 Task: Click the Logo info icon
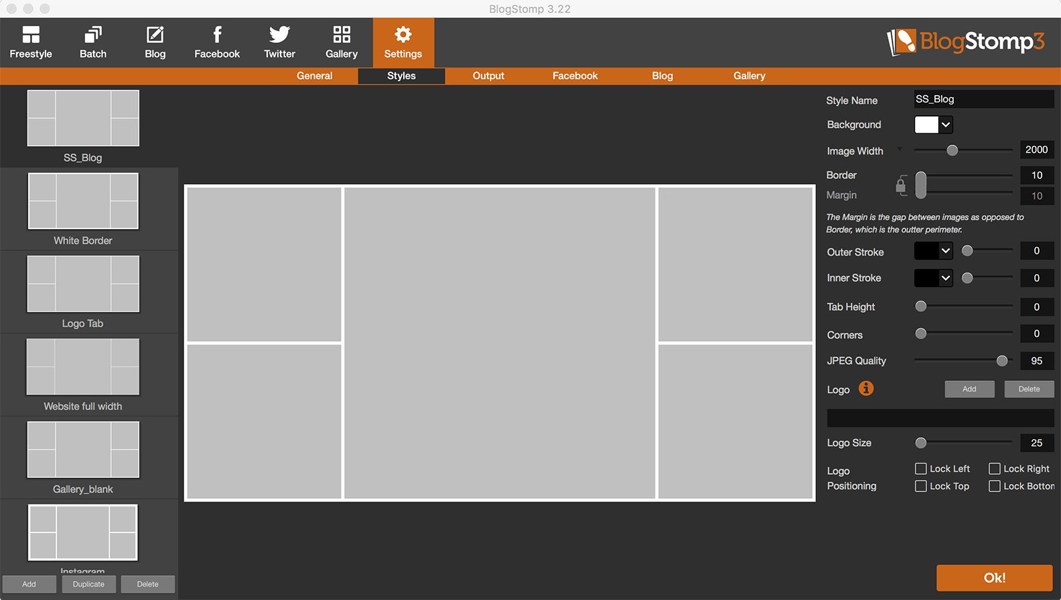pos(866,388)
